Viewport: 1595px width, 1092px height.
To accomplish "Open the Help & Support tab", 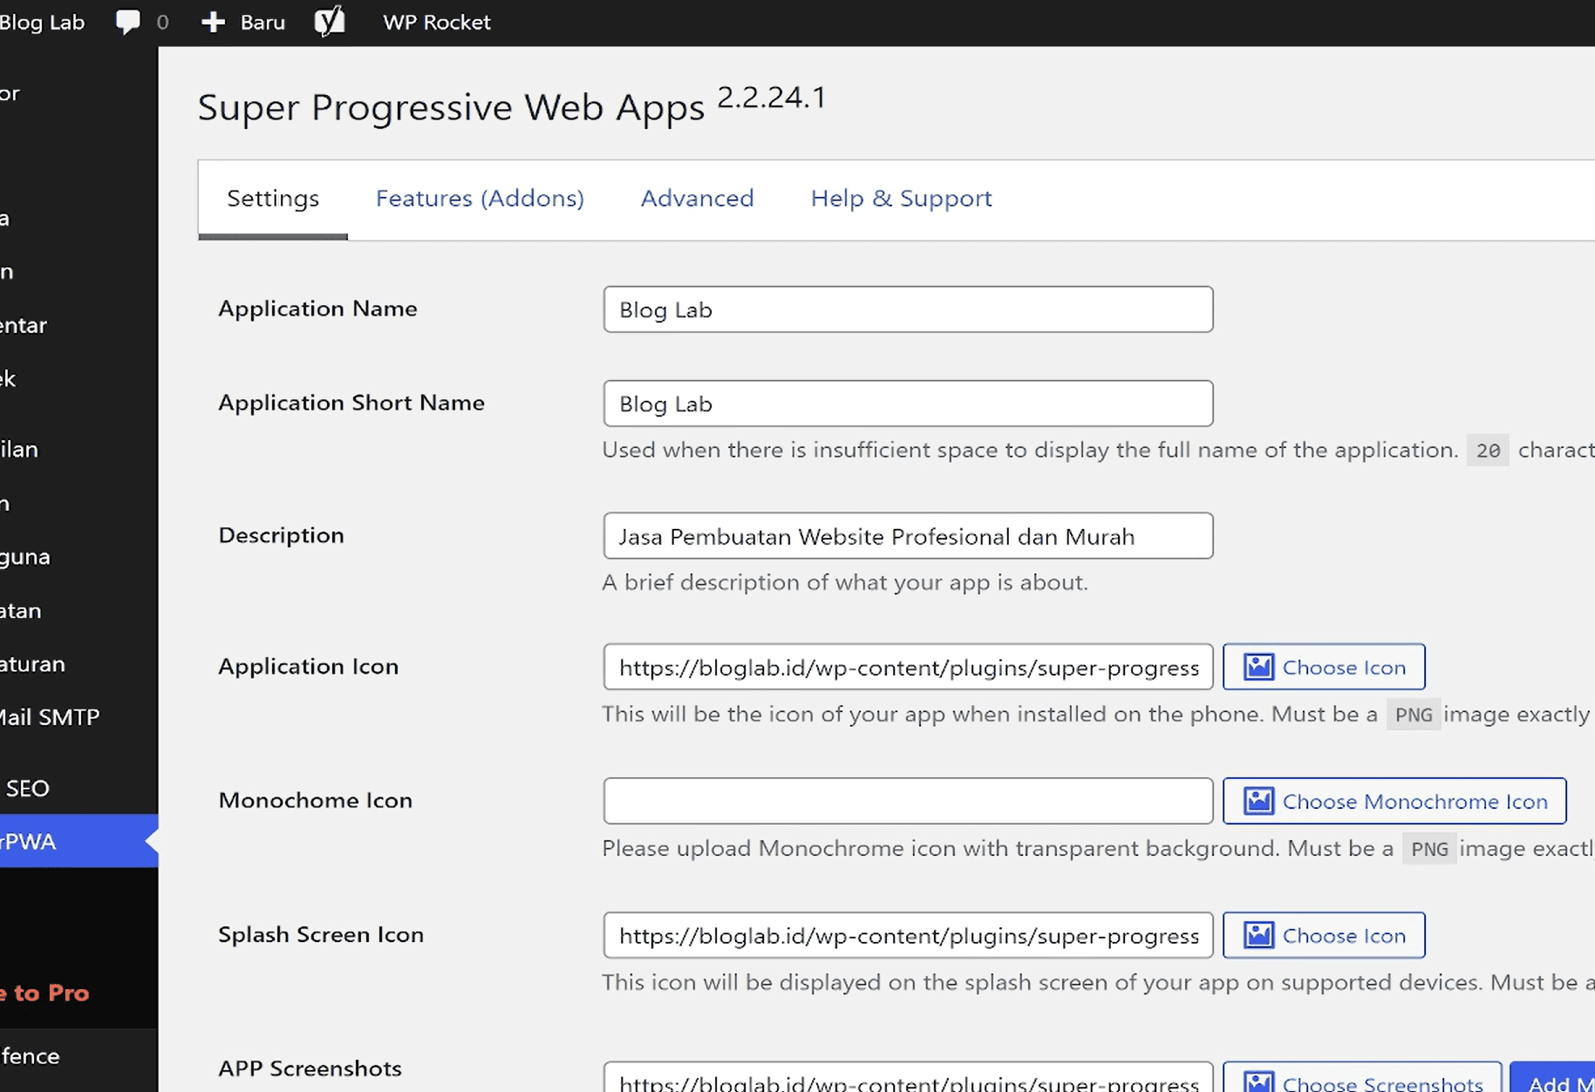I will [x=901, y=199].
